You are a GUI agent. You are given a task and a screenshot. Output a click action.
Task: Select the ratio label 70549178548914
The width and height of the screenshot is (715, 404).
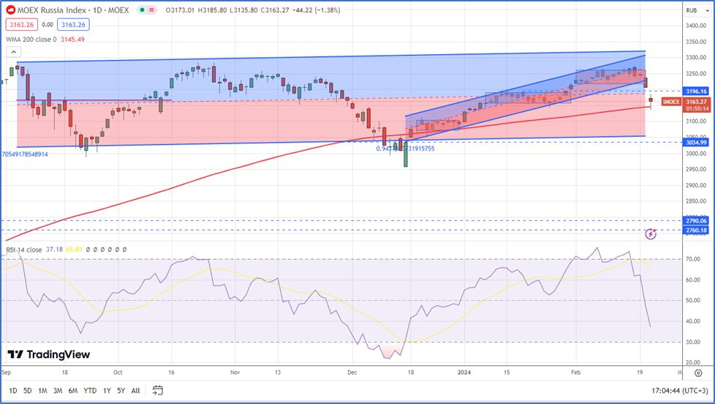25,154
